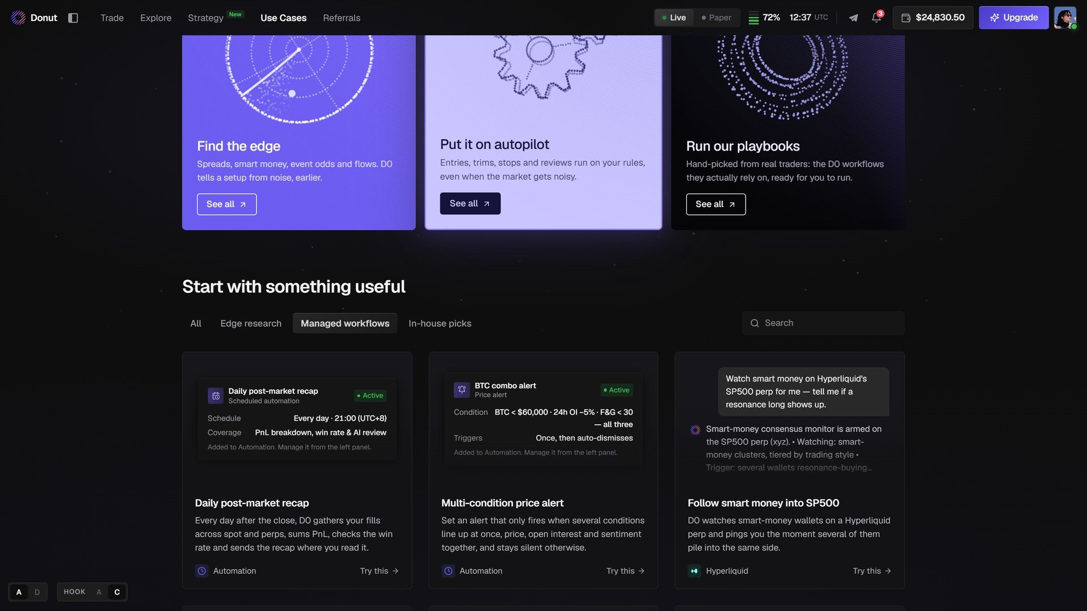The image size is (1087, 611).
Task: Try this for Multi-condition price alert
Action: [x=626, y=571]
